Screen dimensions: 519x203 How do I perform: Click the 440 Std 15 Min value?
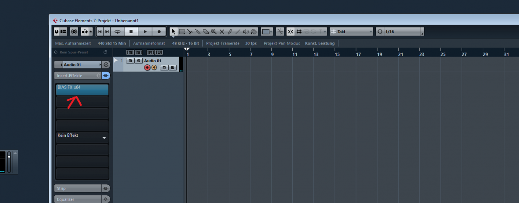tap(112, 43)
